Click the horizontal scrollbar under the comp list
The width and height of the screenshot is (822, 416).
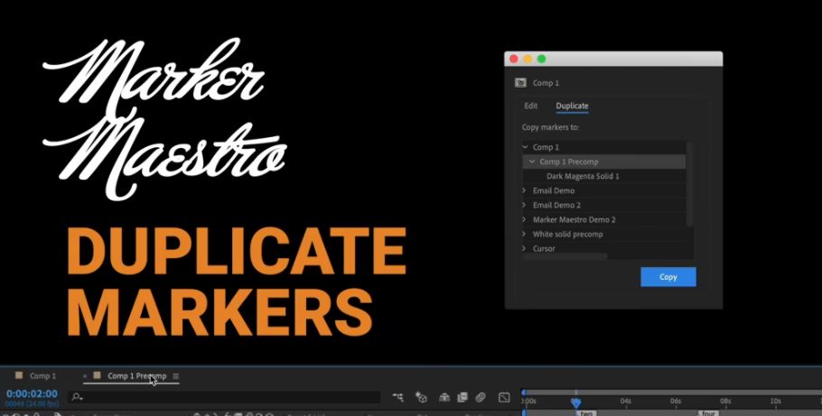pyautogui.click(x=565, y=256)
